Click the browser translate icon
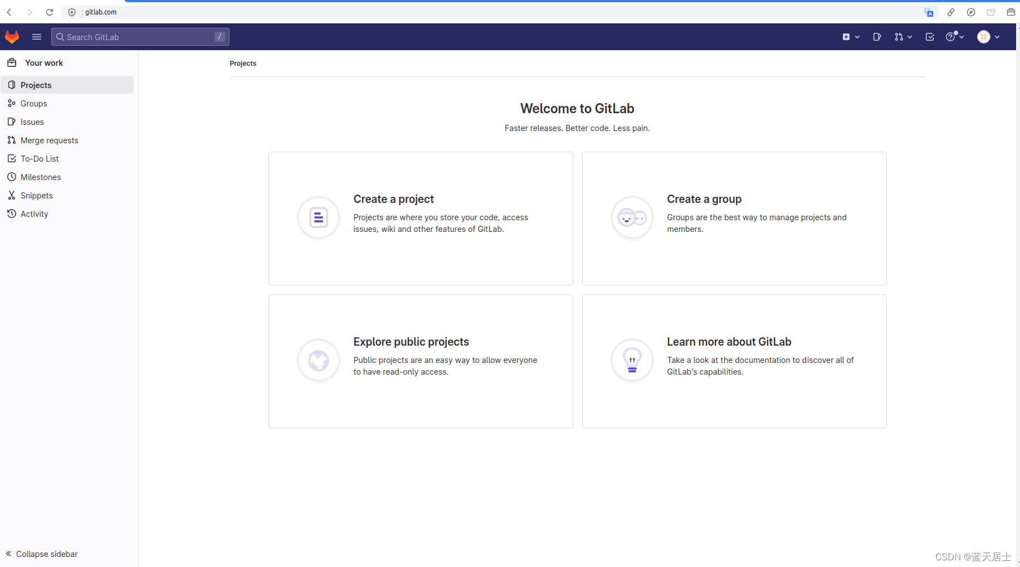 pos(929,12)
